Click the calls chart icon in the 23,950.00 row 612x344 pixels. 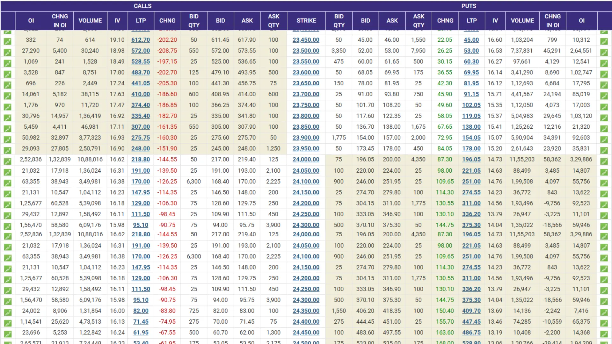[7, 150]
